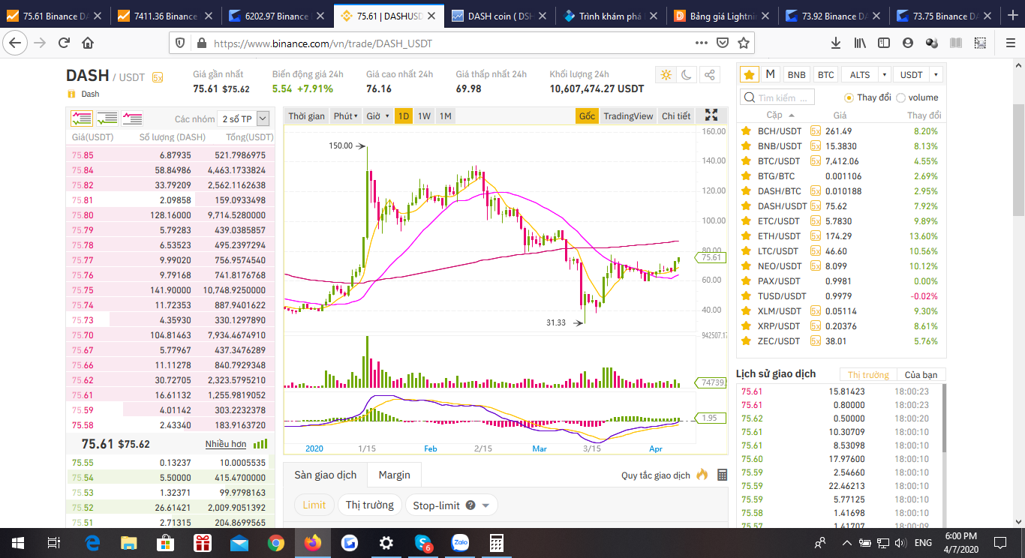Image resolution: width=1025 pixels, height=558 pixels.
Task: Open Firefox hamburger menu
Action: pyautogui.click(x=1010, y=43)
